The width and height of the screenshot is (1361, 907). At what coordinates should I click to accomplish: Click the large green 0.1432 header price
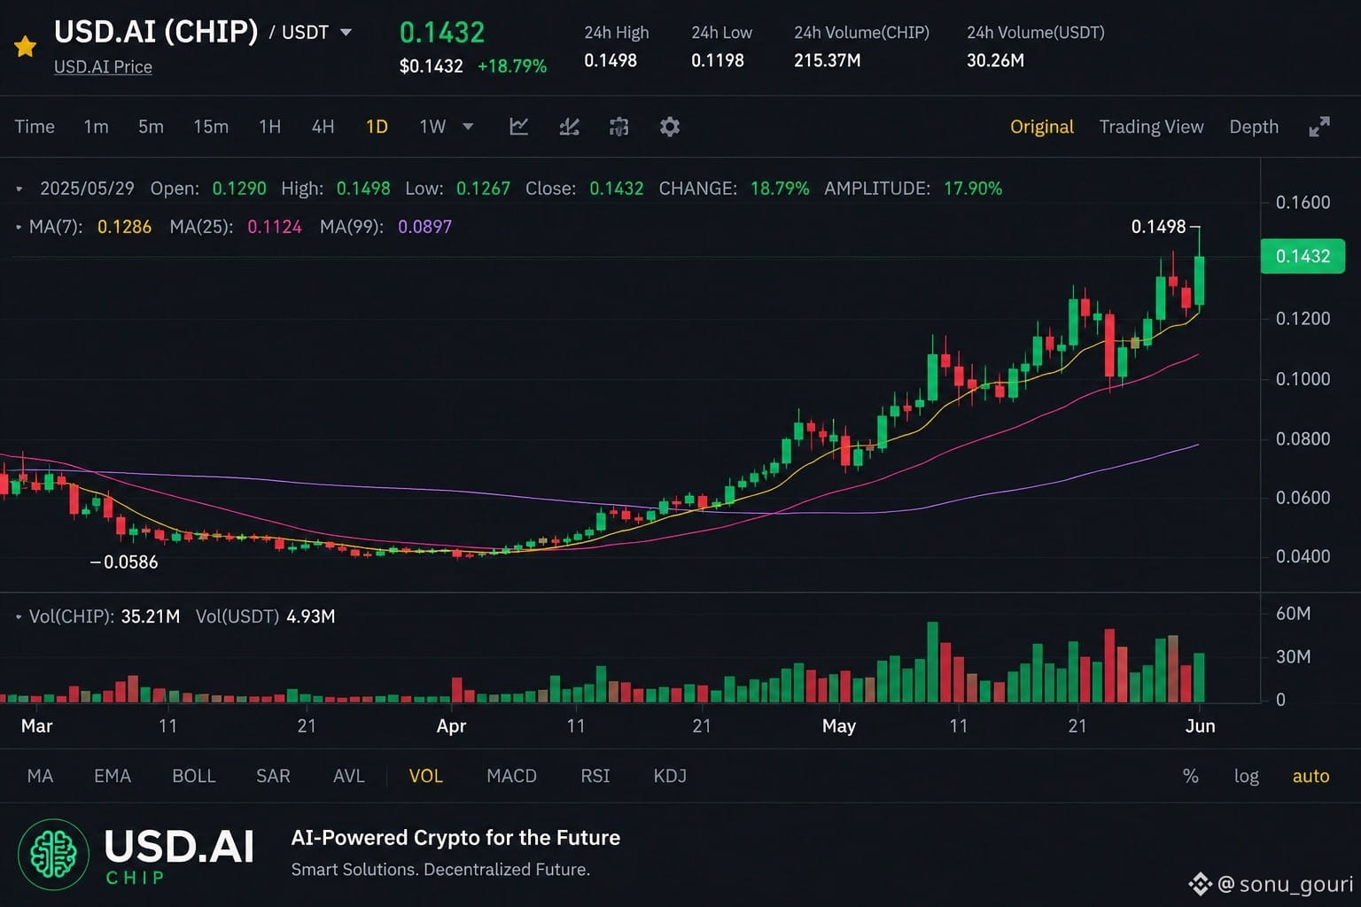[442, 32]
